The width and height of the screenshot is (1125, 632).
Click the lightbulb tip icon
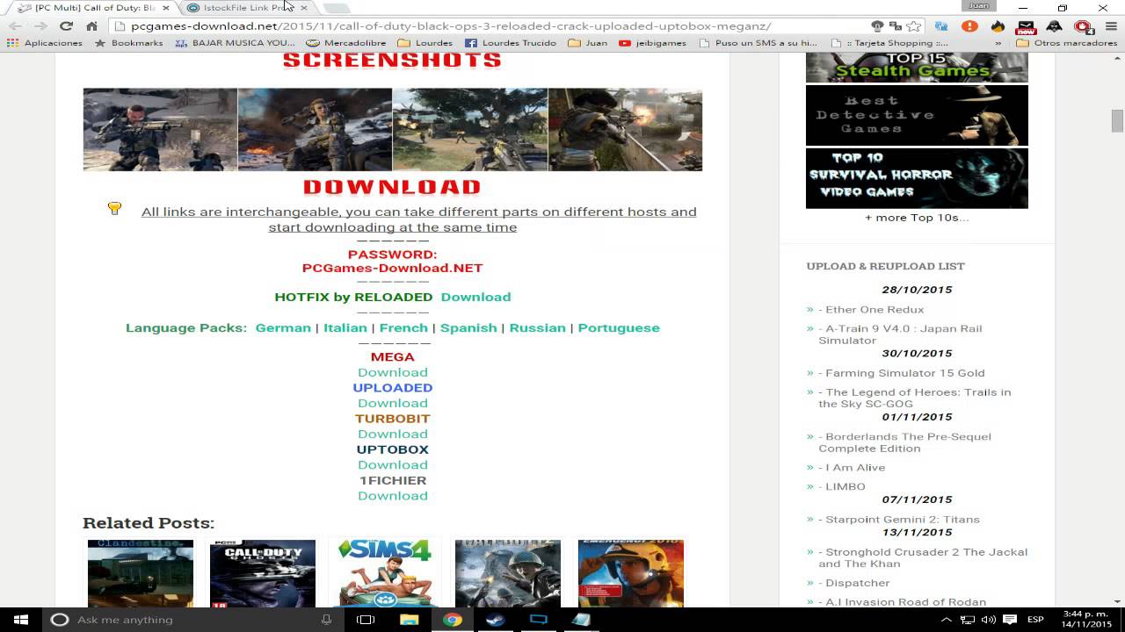[x=114, y=208]
